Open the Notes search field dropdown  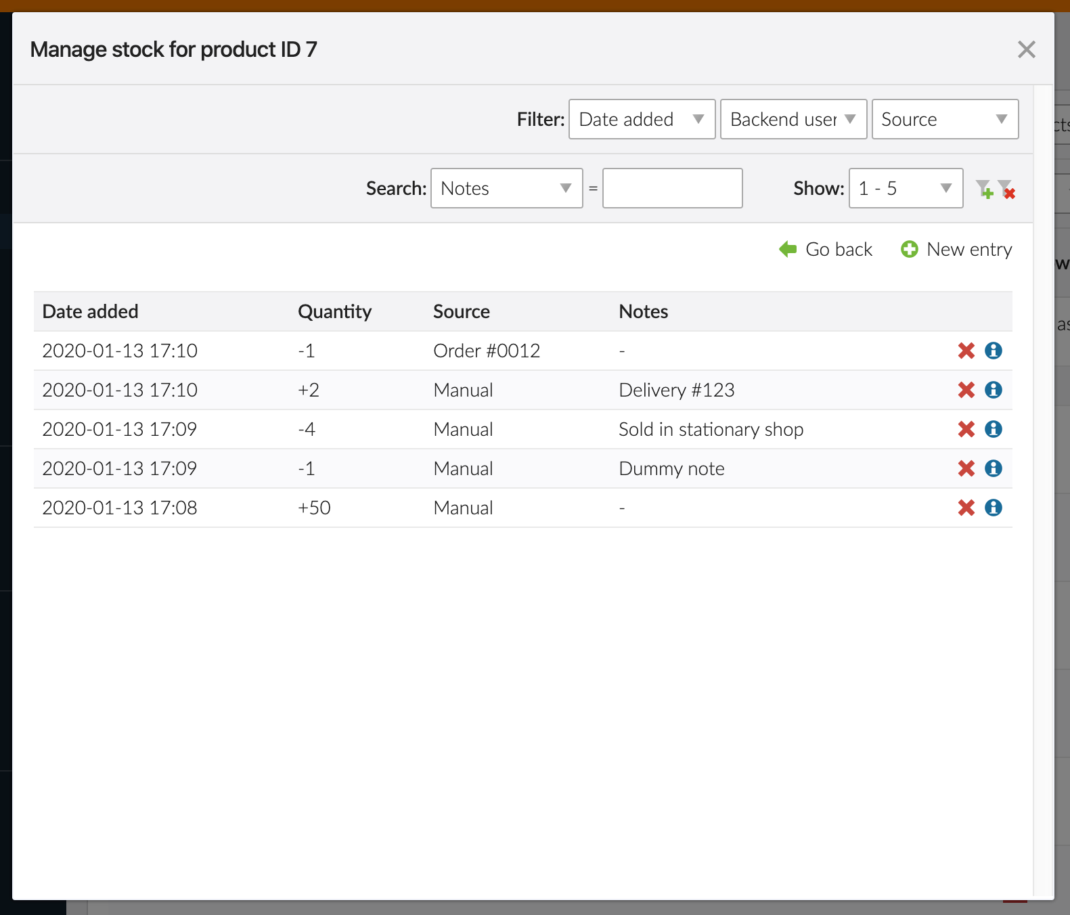pos(506,188)
